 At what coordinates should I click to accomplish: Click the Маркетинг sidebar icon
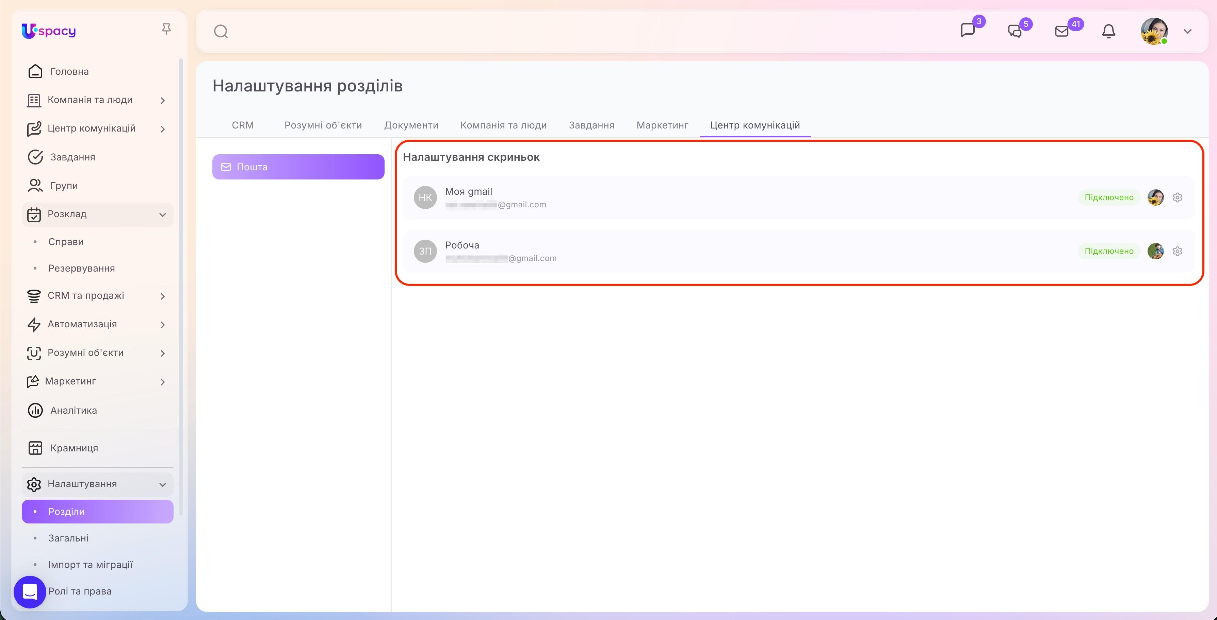coord(33,381)
